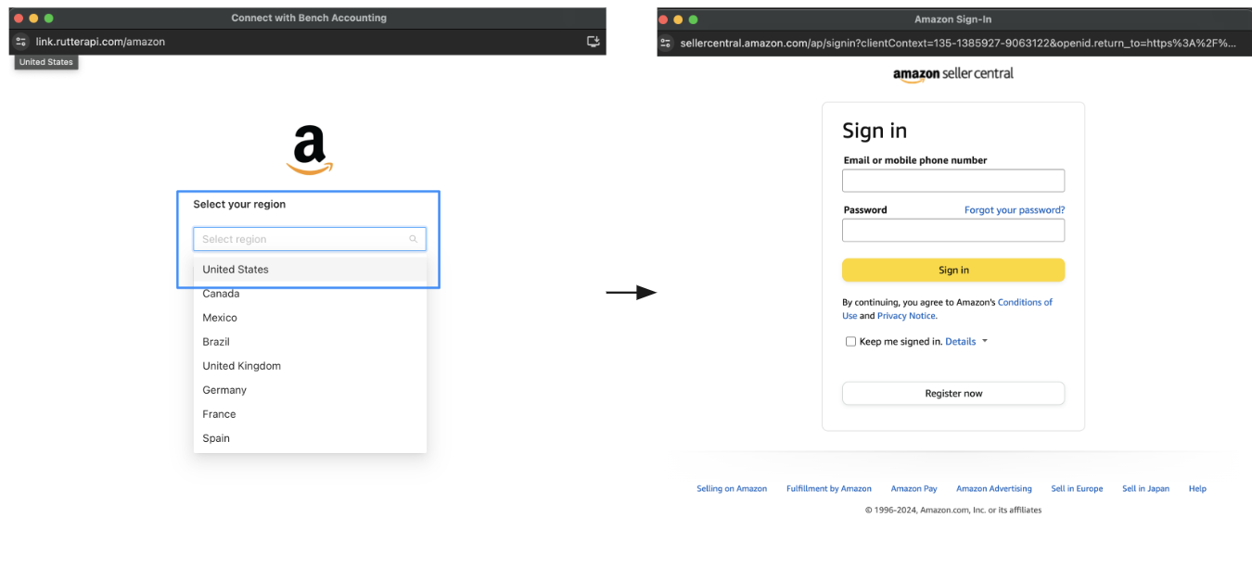Open Fulfillment by Amazon footer link
This screenshot has height=567, width=1252.
pyautogui.click(x=829, y=488)
